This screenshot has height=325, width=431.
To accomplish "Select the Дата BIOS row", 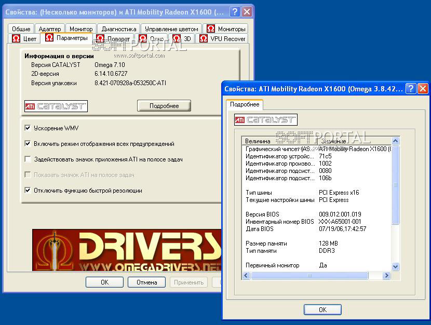I will pyautogui.click(x=317, y=229).
